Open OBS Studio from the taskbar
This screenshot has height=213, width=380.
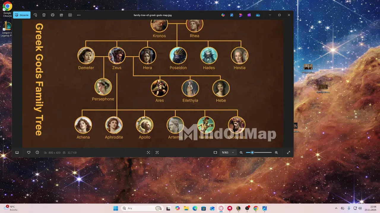coord(247,208)
